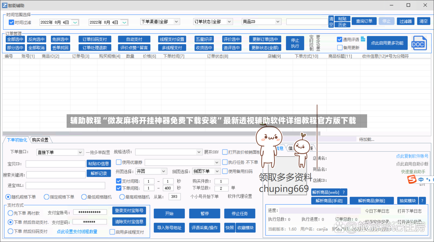Click the 搜索关键词 input field

point(56,175)
